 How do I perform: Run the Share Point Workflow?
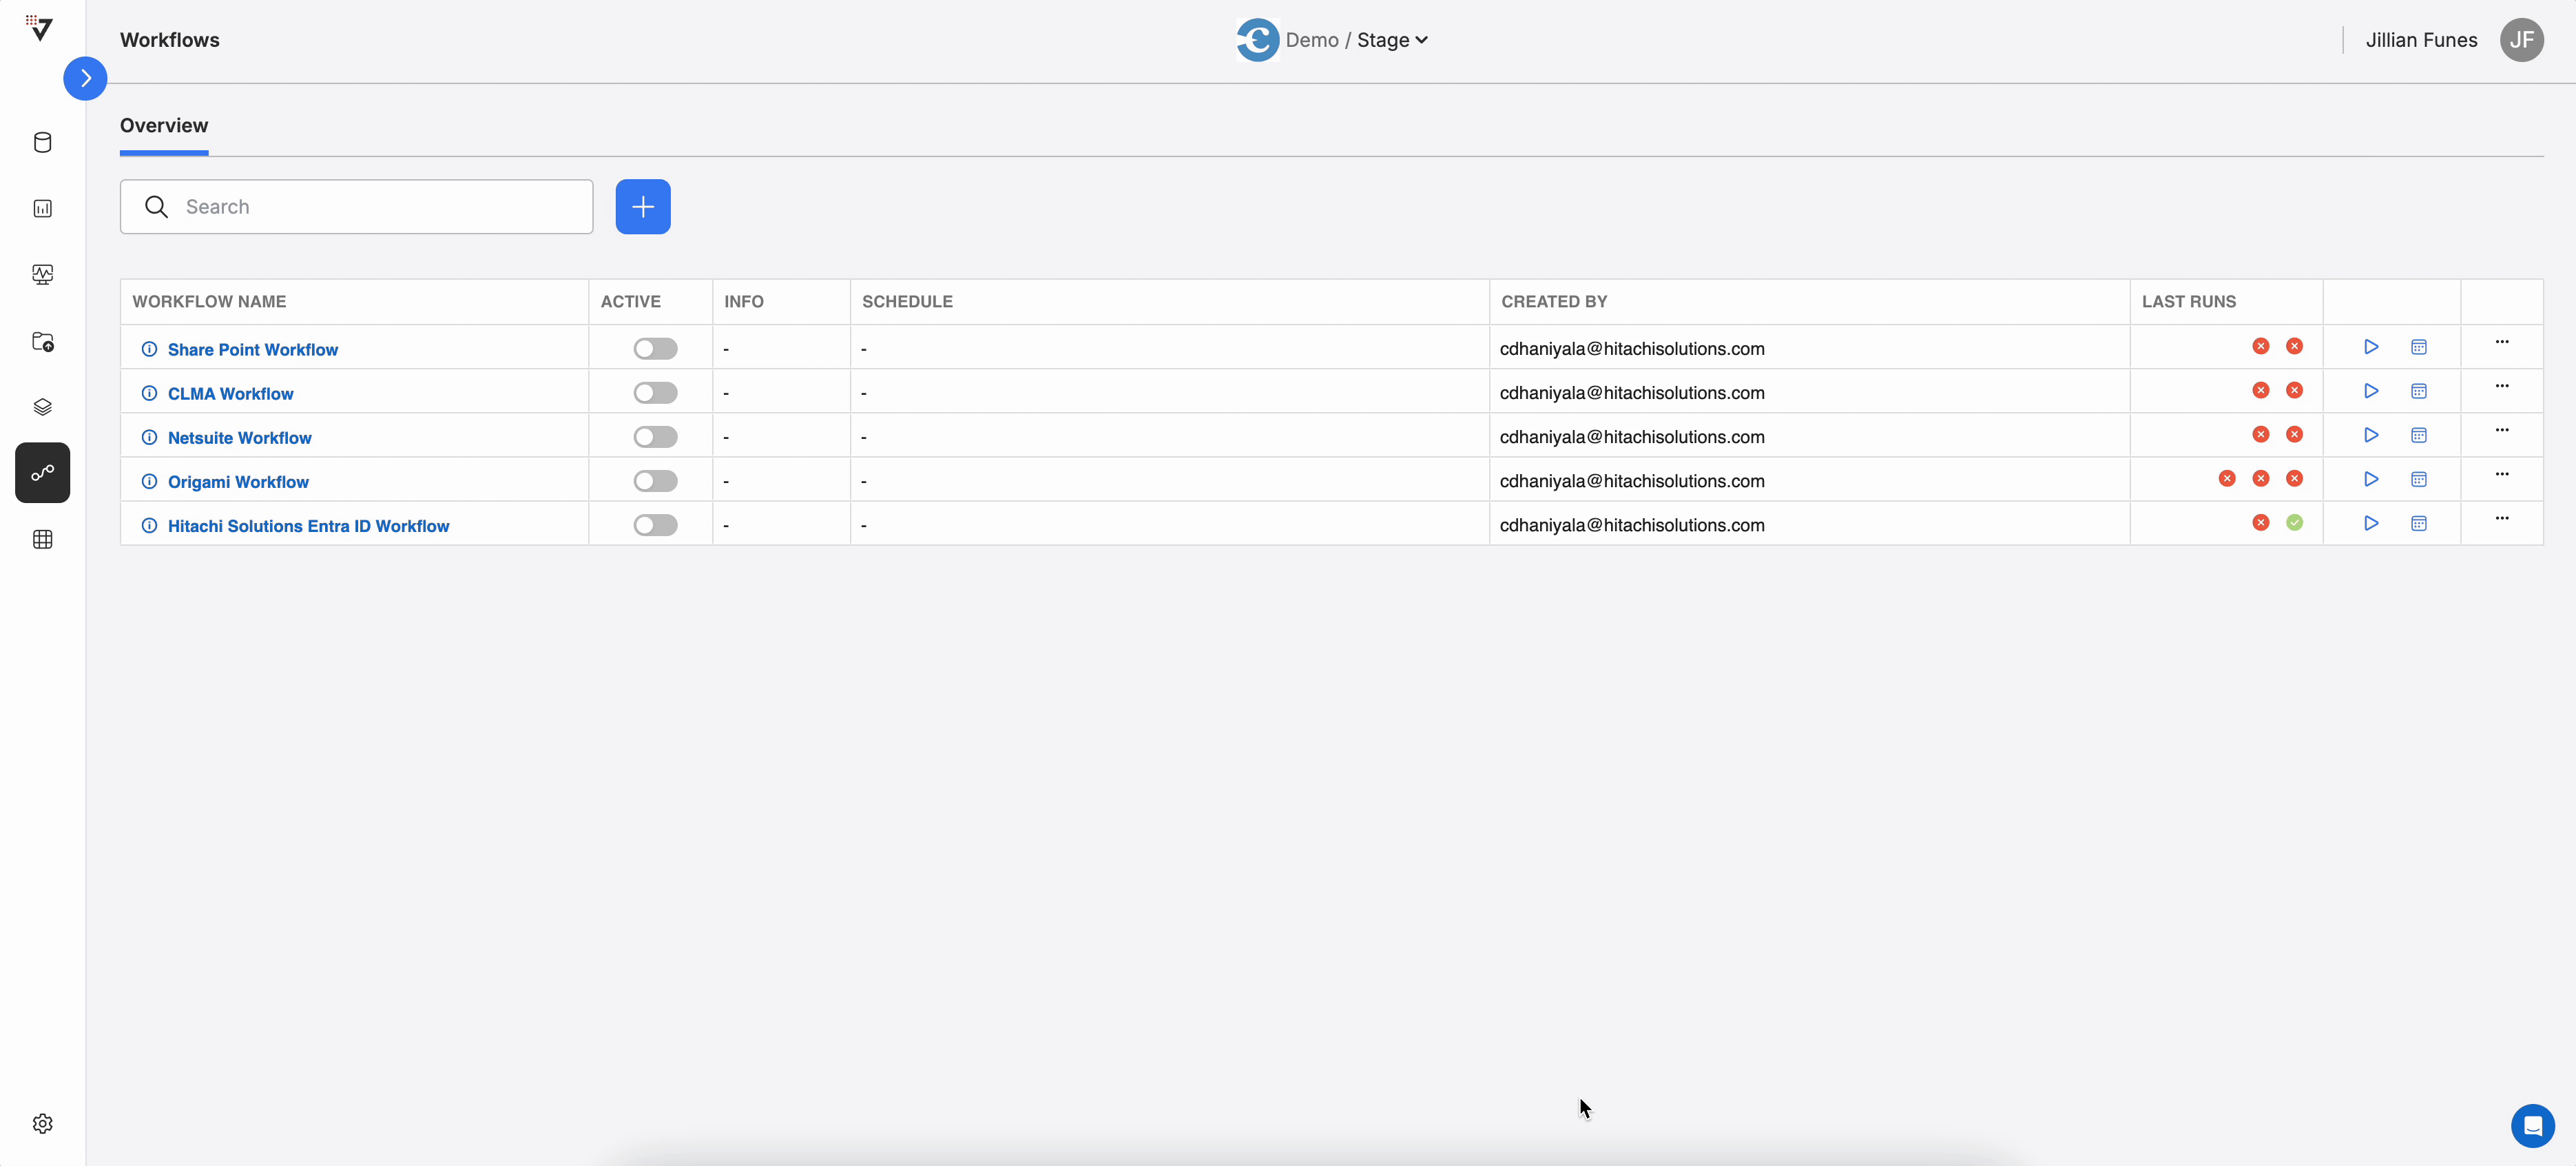point(2371,347)
